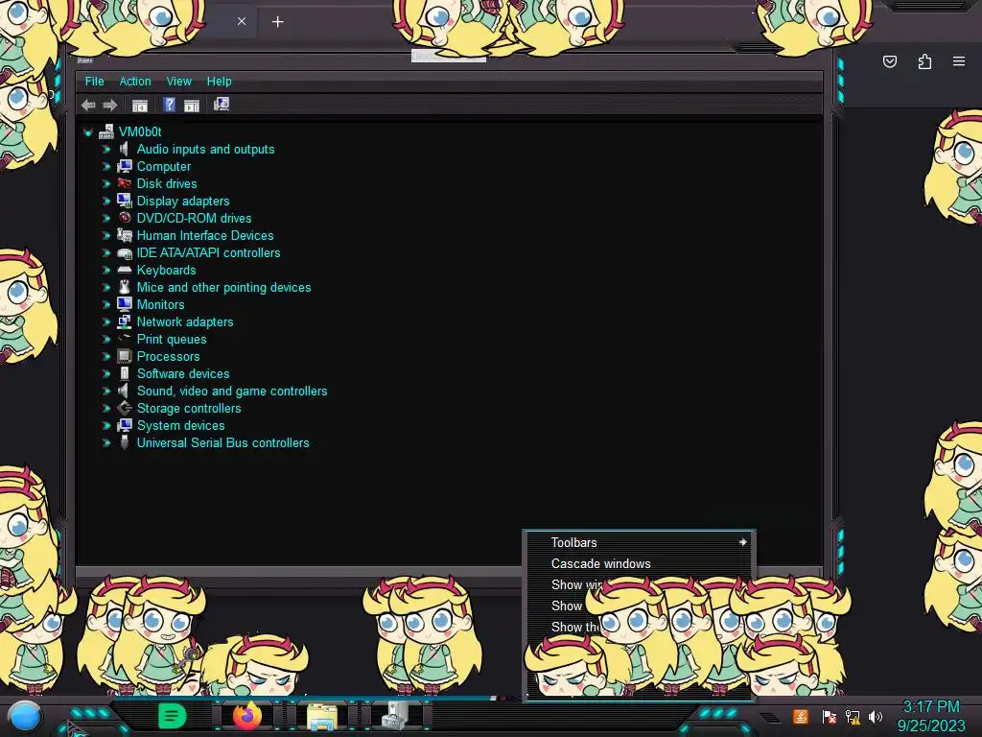
Task: Click the Storage controllers icon
Action: pyautogui.click(x=125, y=408)
